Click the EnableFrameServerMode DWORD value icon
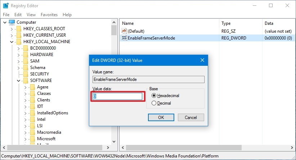The image size is (296, 160). click(x=125, y=38)
